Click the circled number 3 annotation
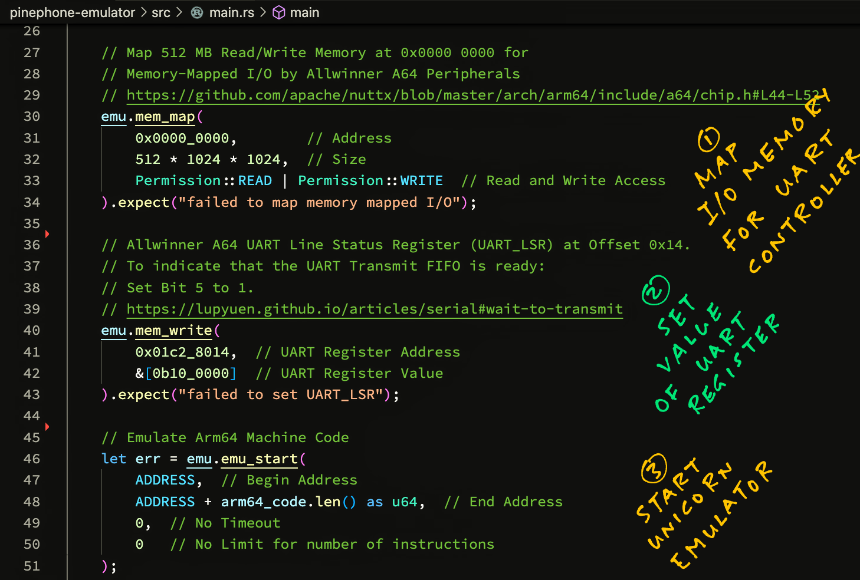Image resolution: width=860 pixels, height=580 pixels. (654, 469)
